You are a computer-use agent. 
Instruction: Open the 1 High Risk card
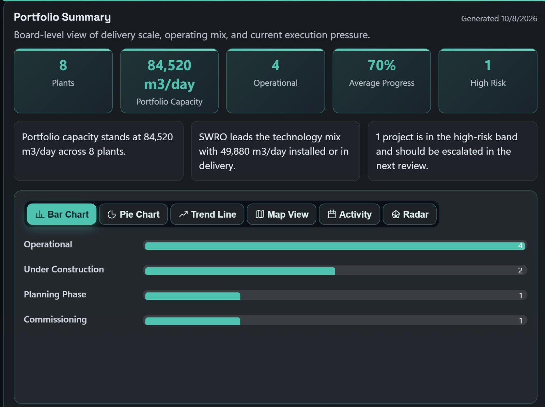coord(488,81)
